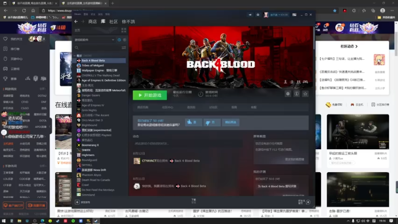Open a new browser tab

(112, 3)
